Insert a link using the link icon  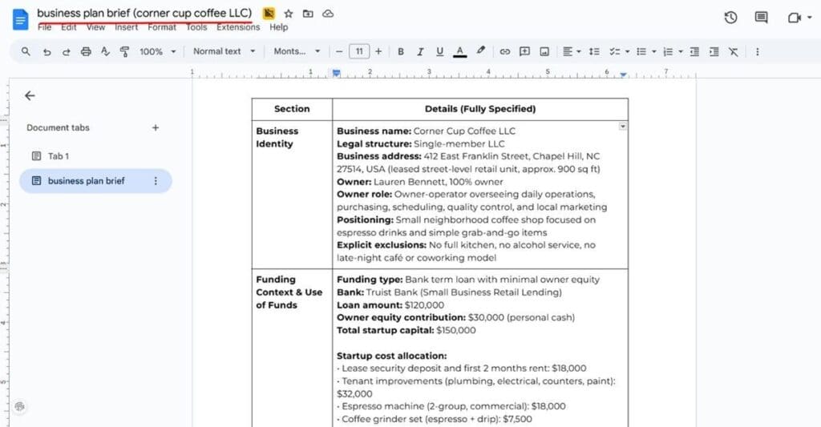(504, 51)
